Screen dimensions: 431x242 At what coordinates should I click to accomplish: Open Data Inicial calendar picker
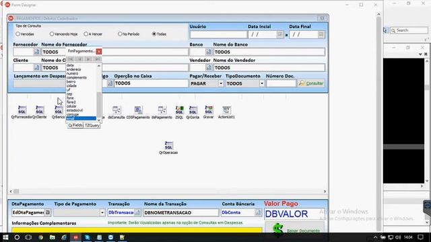(x=280, y=34)
